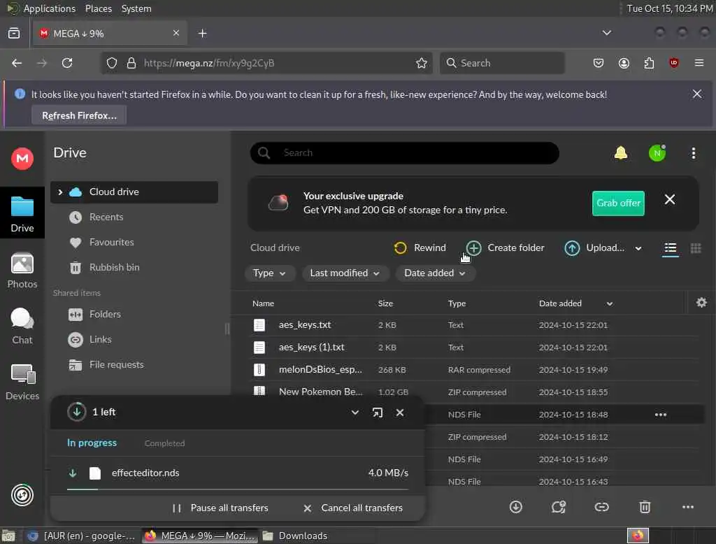Click the Upload button
Viewport: 716px width, 544px height.
(x=594, y=248)
